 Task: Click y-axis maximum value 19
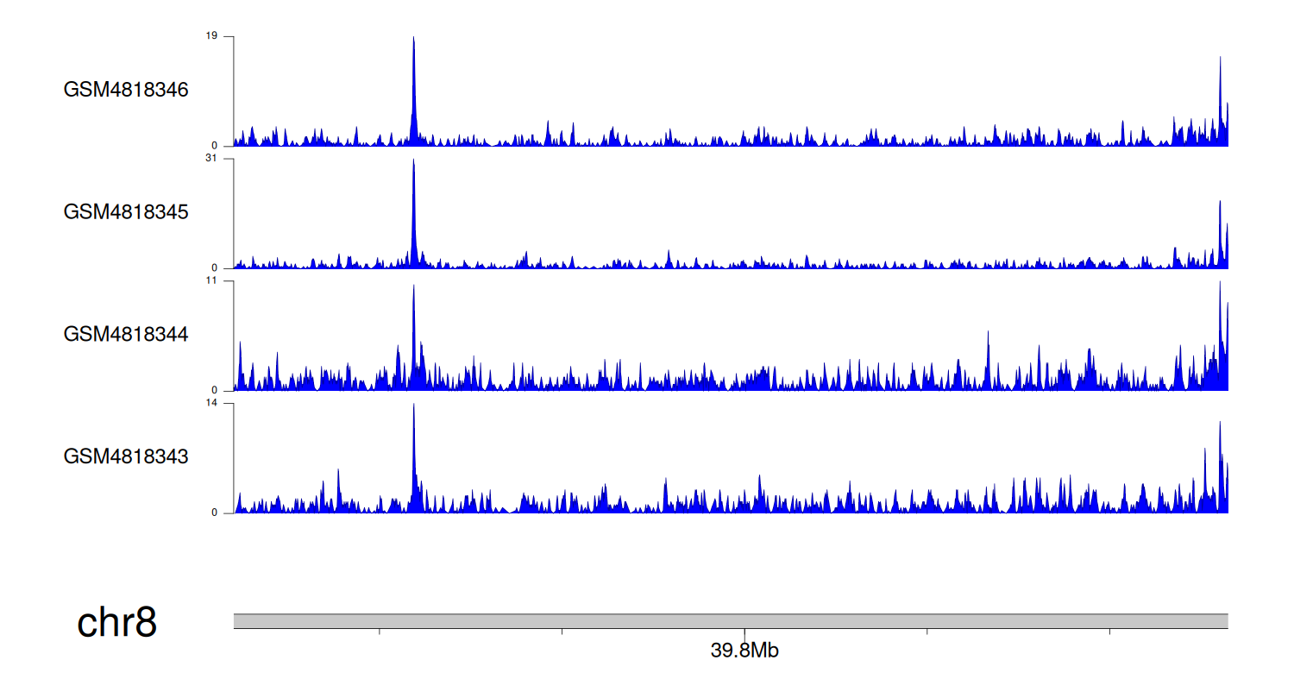tap(211, 36)
